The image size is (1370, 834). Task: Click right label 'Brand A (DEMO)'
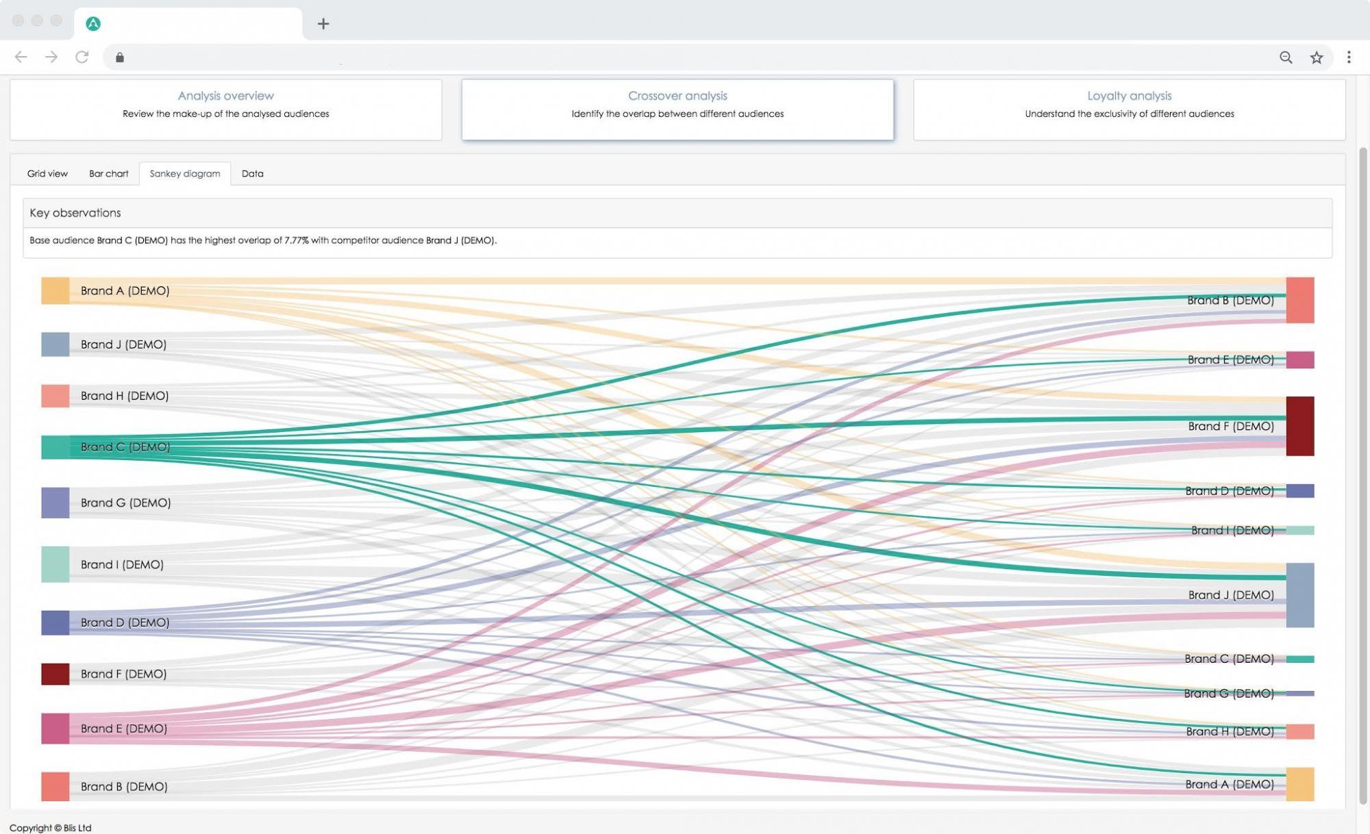coord(1230,784)
